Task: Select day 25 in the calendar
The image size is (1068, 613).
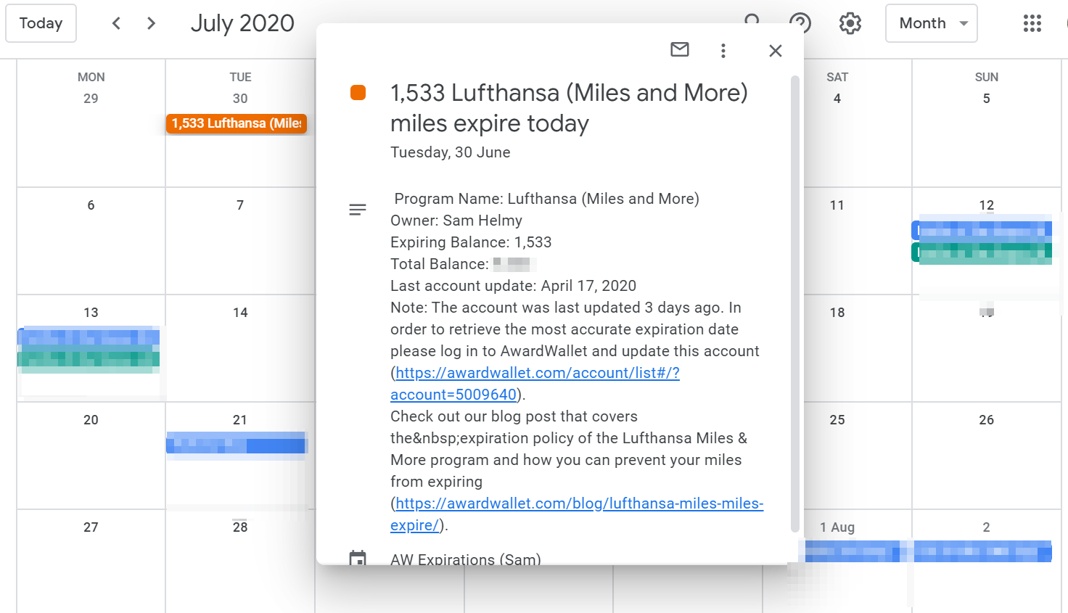Action: 837,420
